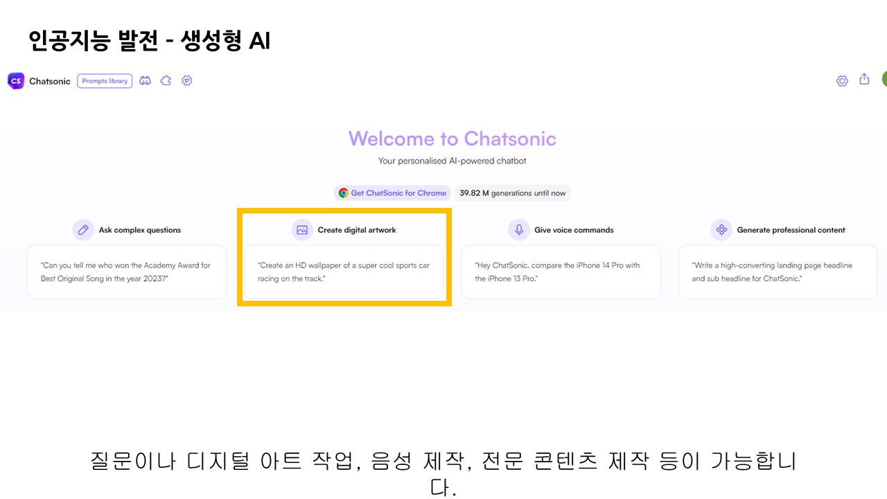Open the Prompts library button
The height and width of the screenshot is (499, 887).
[x=105, y=81]
